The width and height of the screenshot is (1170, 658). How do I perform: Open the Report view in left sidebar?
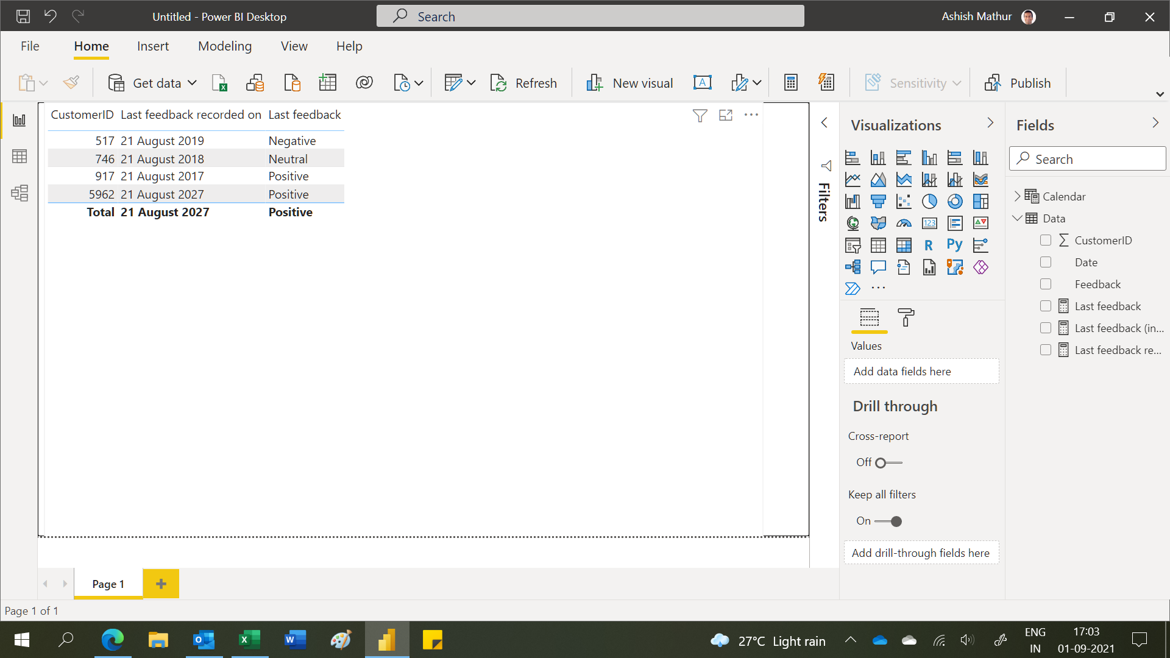coord(19,120)
